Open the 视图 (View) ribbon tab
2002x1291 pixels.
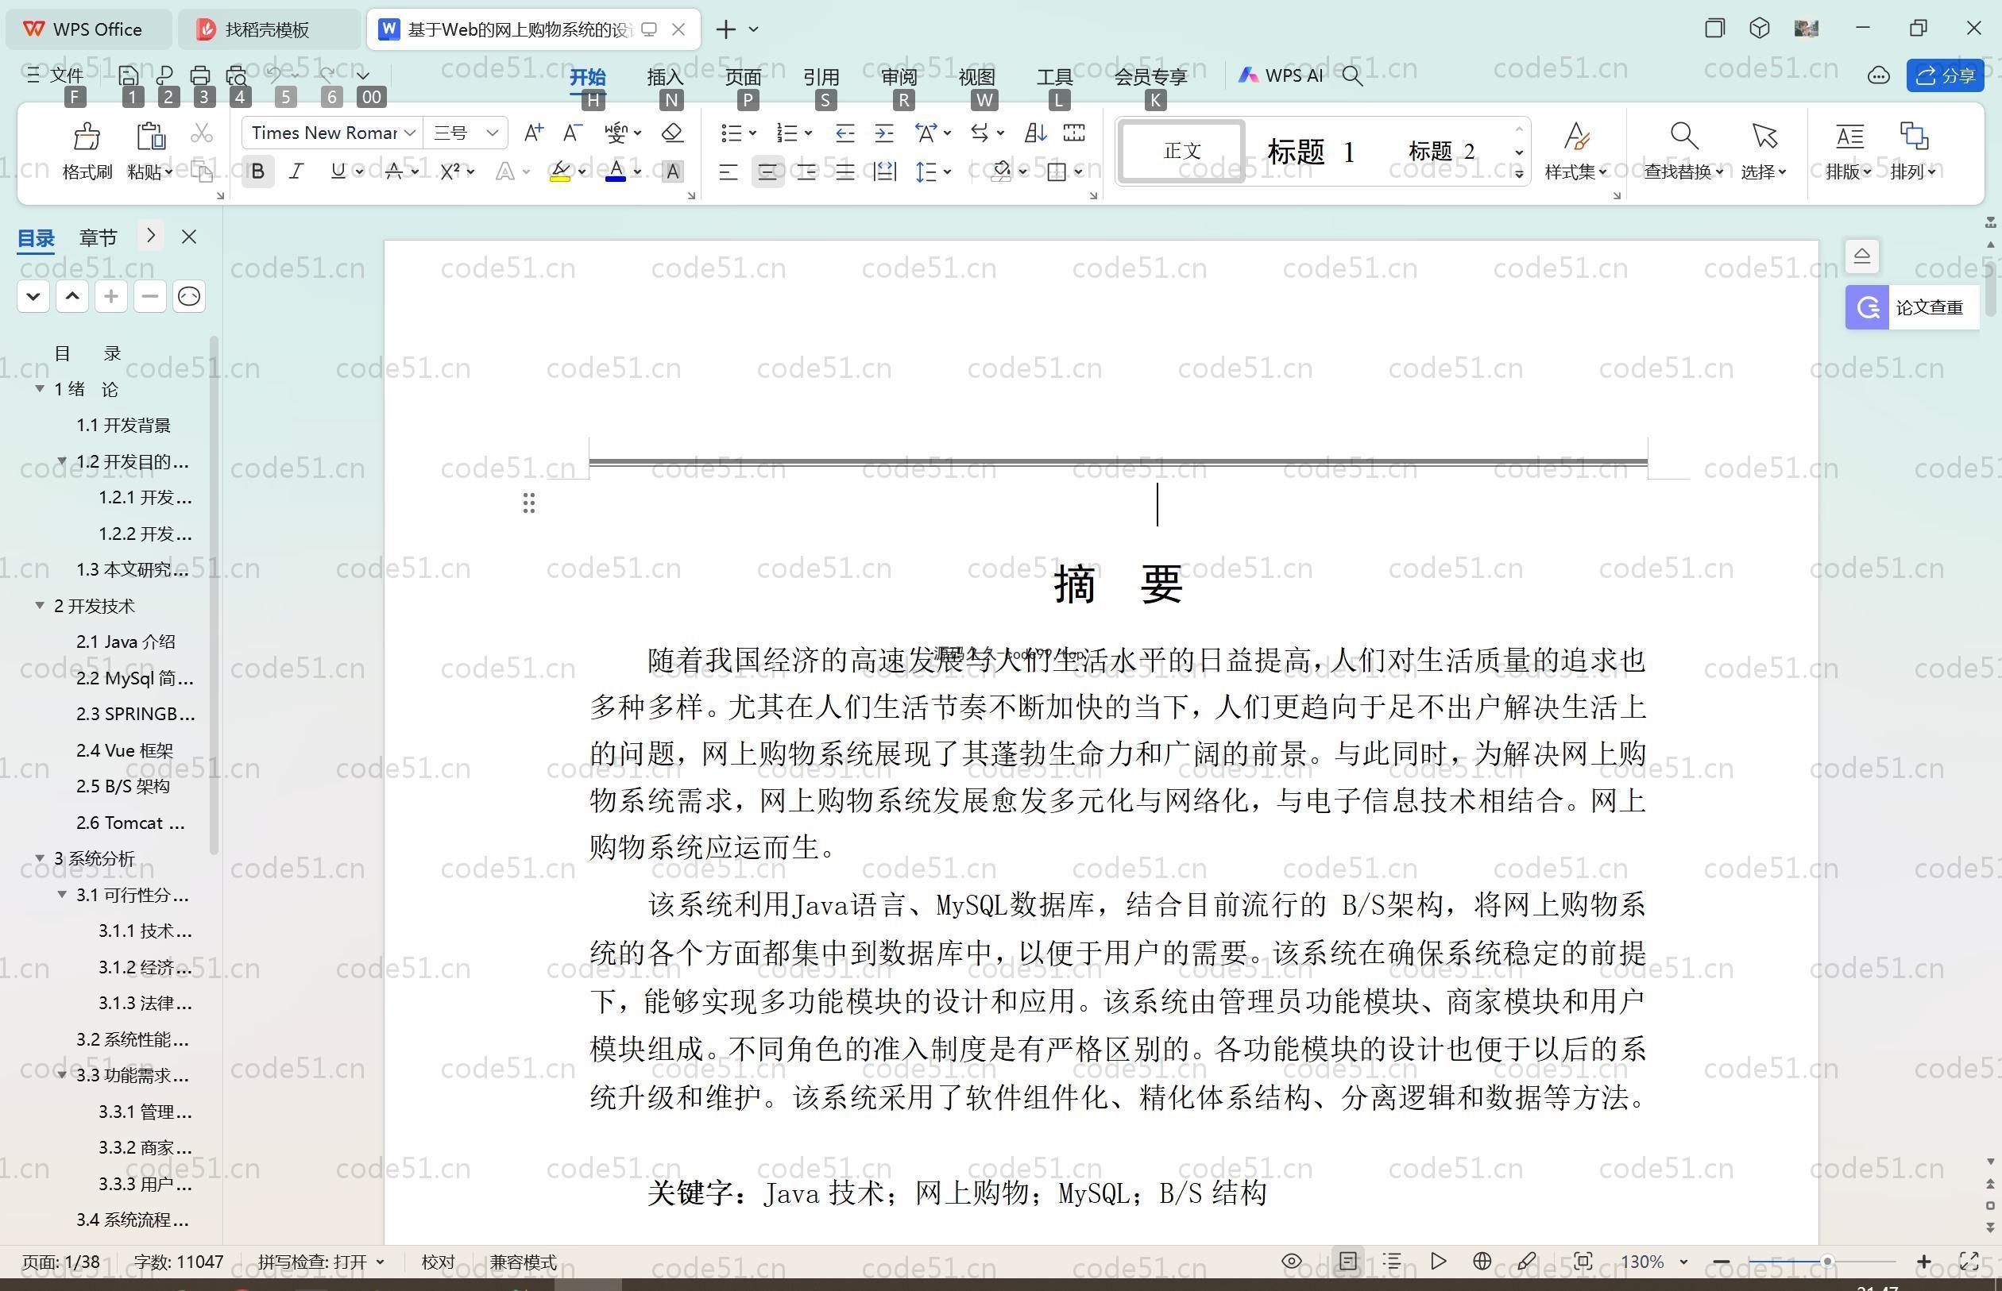click(977, 76)
